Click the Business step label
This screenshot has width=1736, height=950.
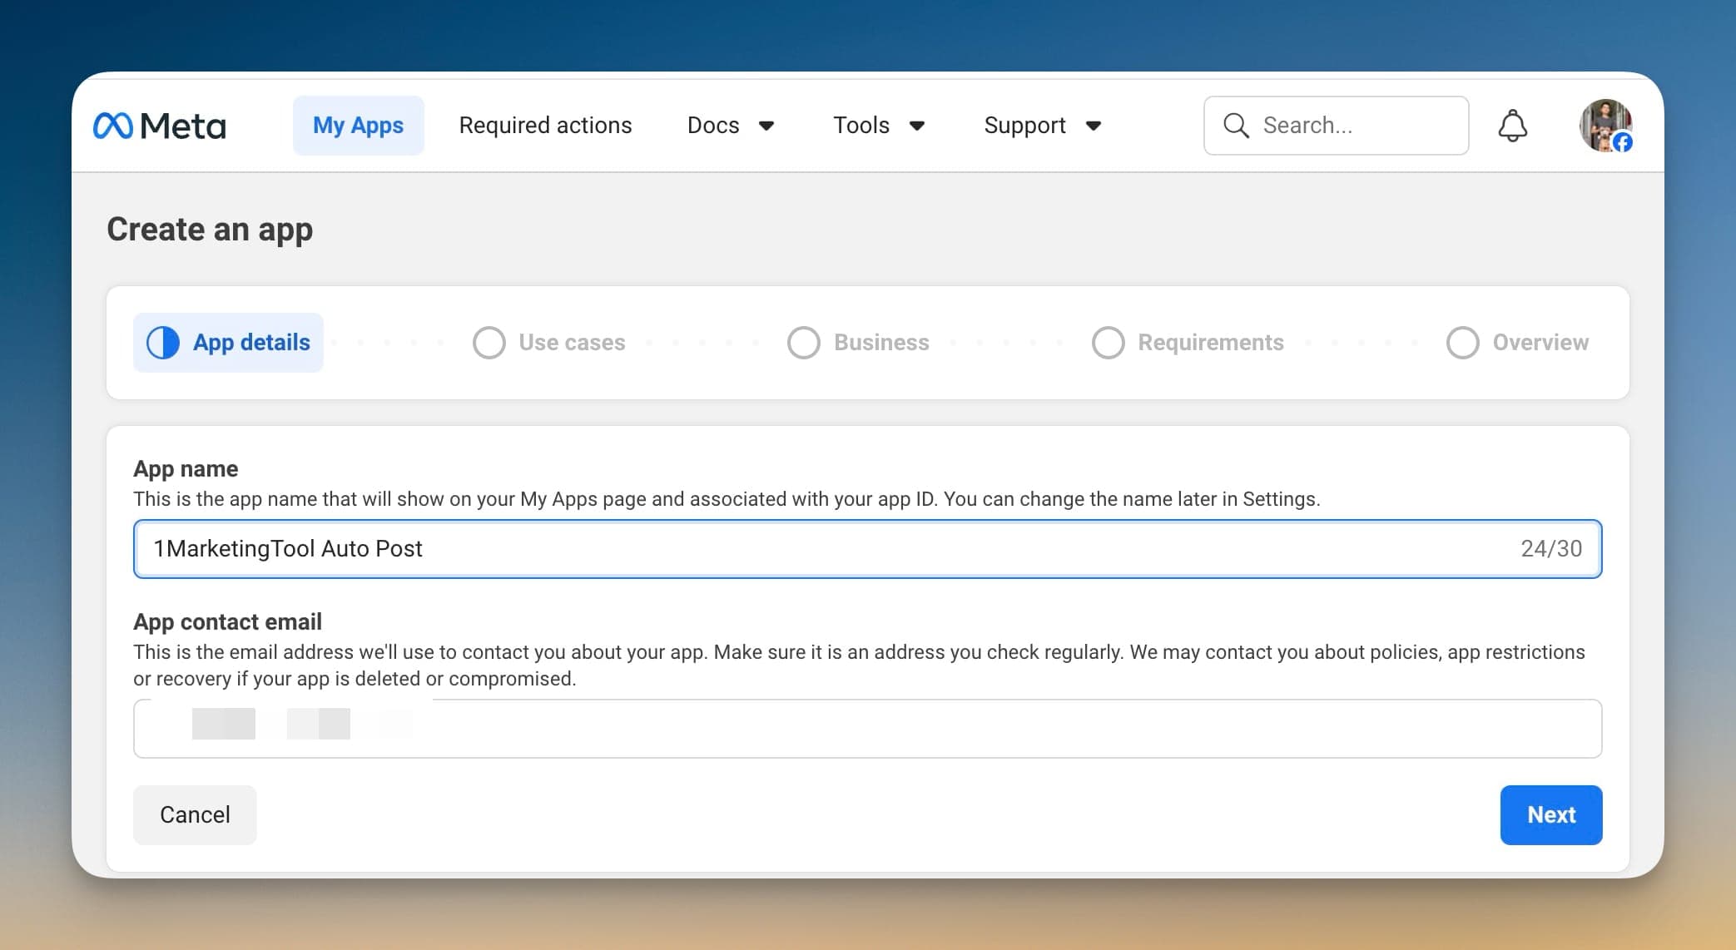(x=881, y=343)
